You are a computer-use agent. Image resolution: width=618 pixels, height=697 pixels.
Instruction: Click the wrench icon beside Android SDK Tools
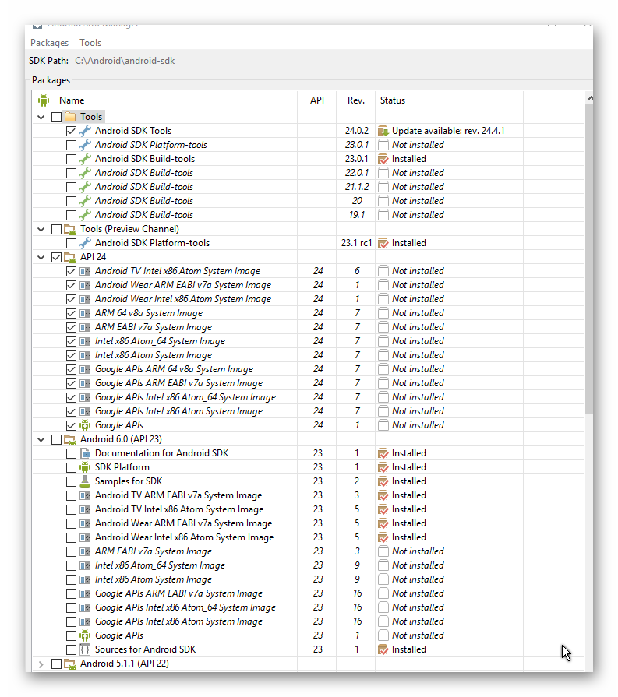tap(85, 131)
